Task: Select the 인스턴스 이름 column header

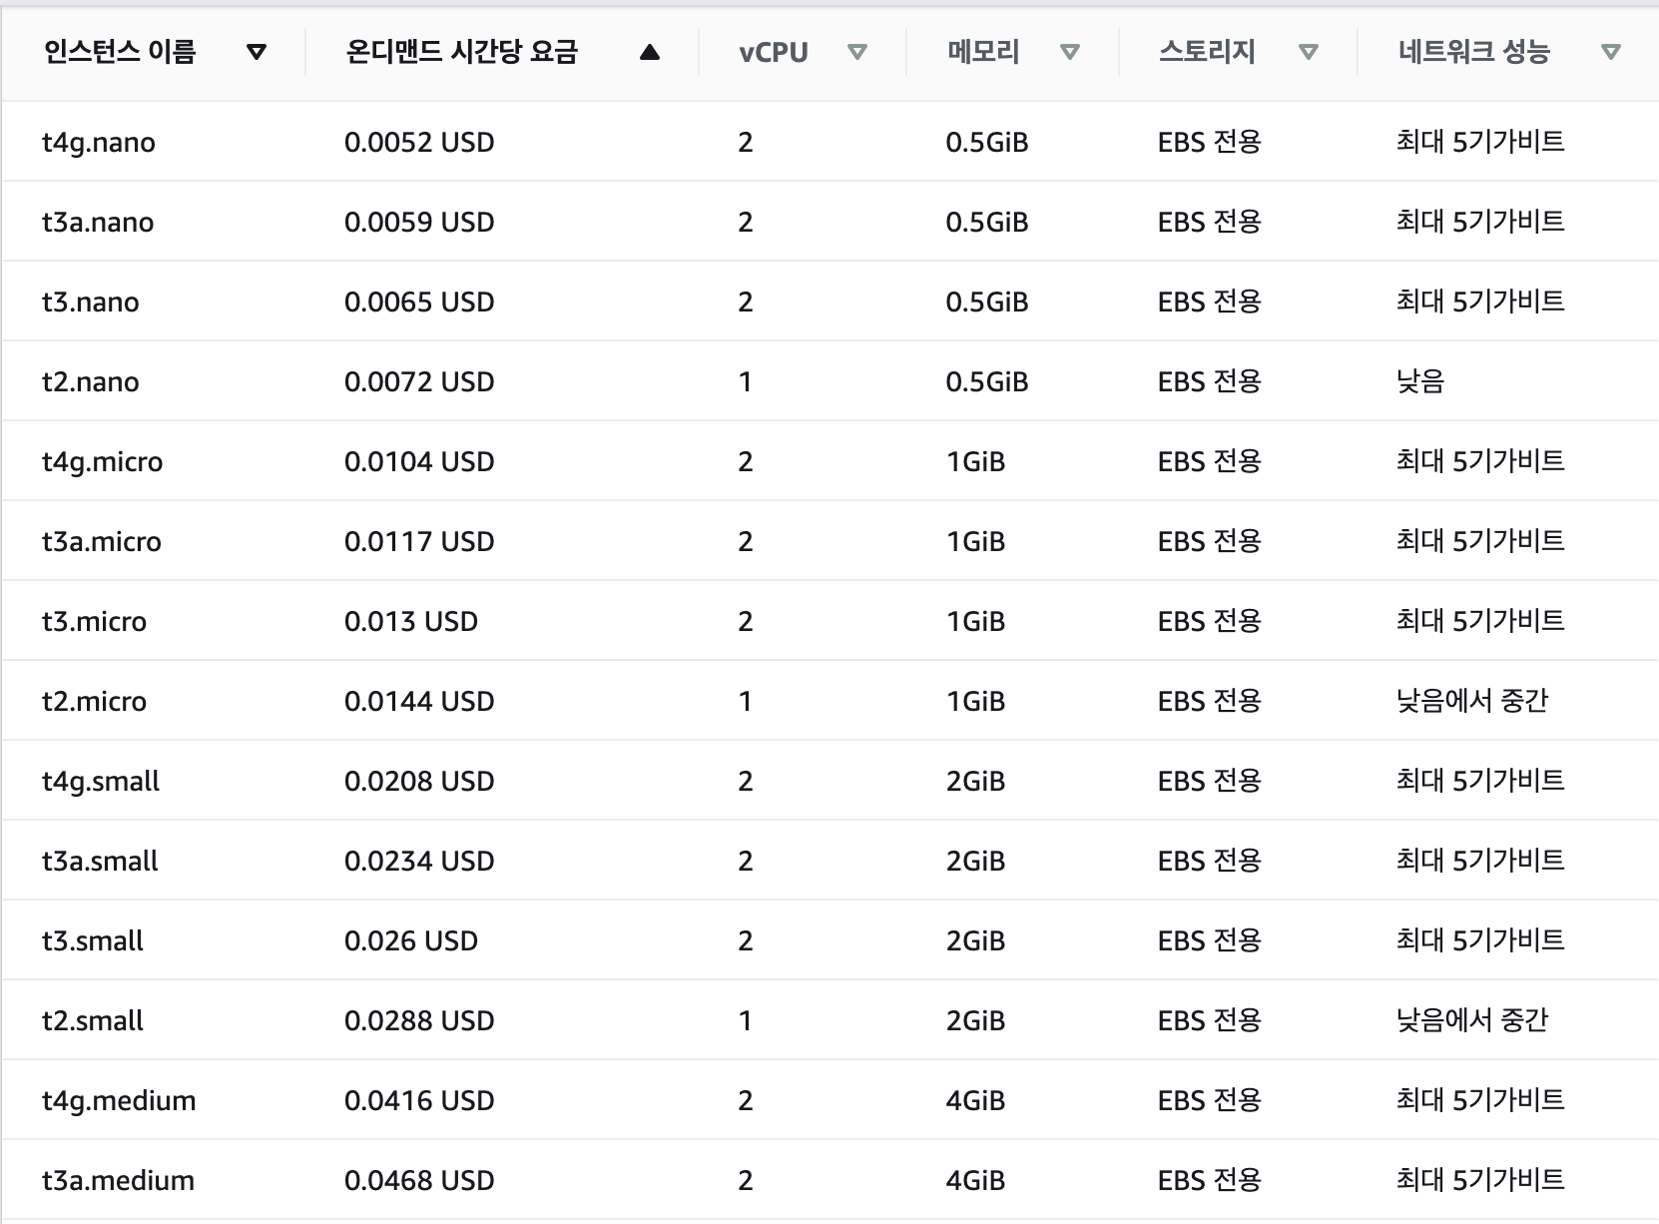Action: point(120,52)
